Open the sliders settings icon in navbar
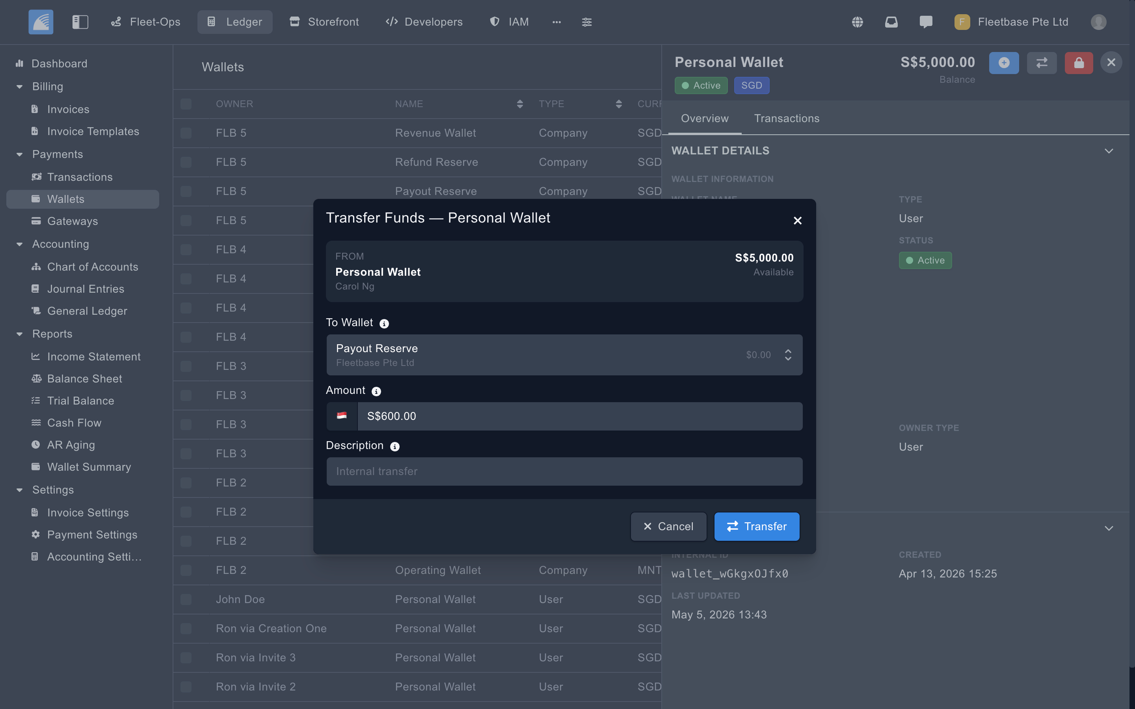1135x709 pixels. 587,22
